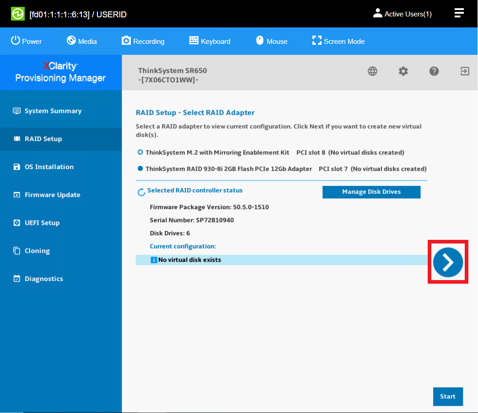Open the Screen Mode menu
Image resolution: width=478 pixels, height=413 pixels.
[338, 41]
